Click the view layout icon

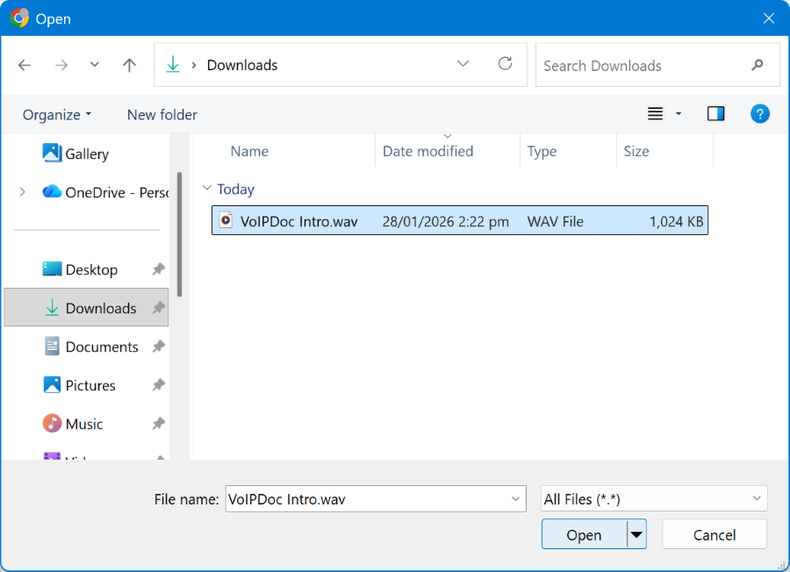(x=655, y=114)
